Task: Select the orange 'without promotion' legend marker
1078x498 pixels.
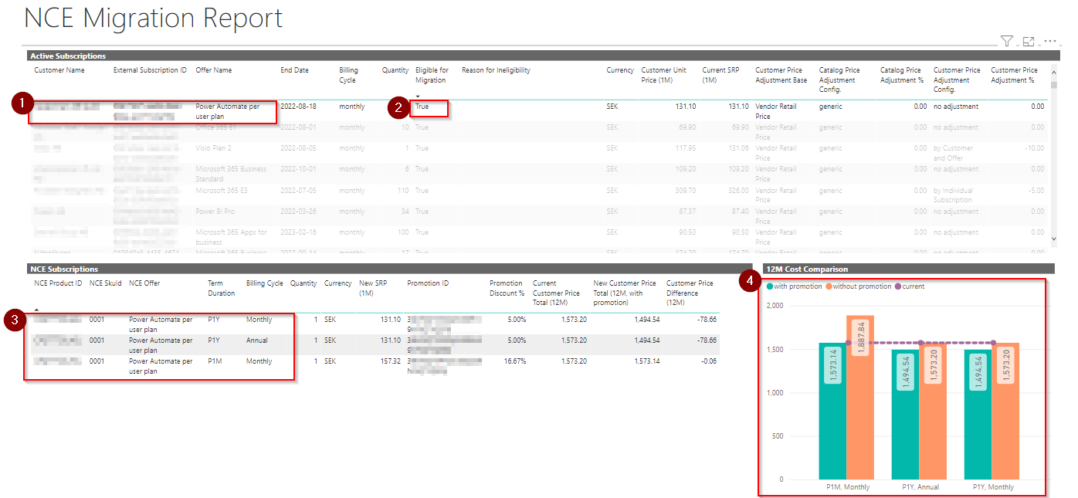Action: tap(828, 286)
